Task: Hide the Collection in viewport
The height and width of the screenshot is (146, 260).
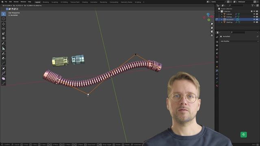Action: [x=254, y=11]
